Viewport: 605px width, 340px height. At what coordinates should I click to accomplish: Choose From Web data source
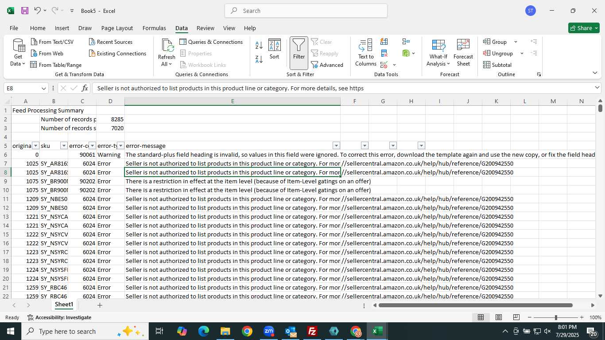(x=47, y=53)
